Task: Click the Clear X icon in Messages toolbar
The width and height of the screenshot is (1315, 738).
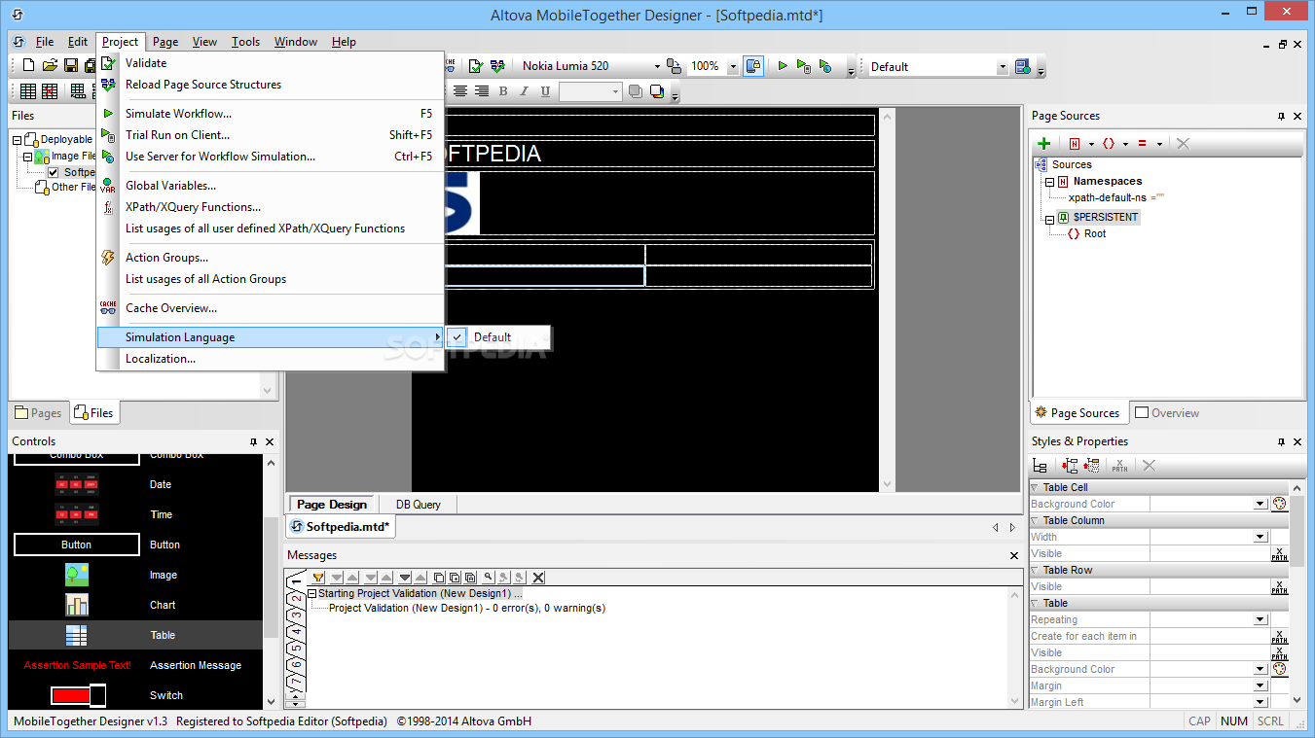Action: coord(538,578)
